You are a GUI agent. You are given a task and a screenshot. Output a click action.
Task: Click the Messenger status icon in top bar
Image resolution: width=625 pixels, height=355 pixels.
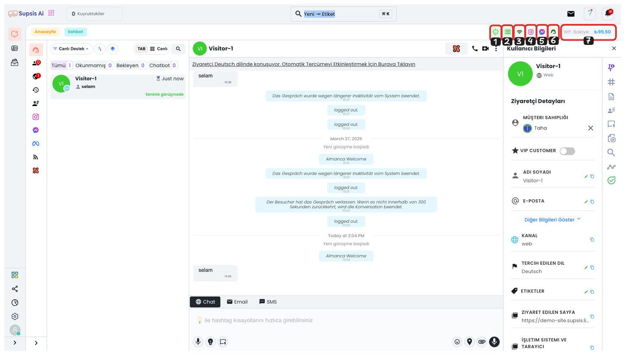coord(542,32)
